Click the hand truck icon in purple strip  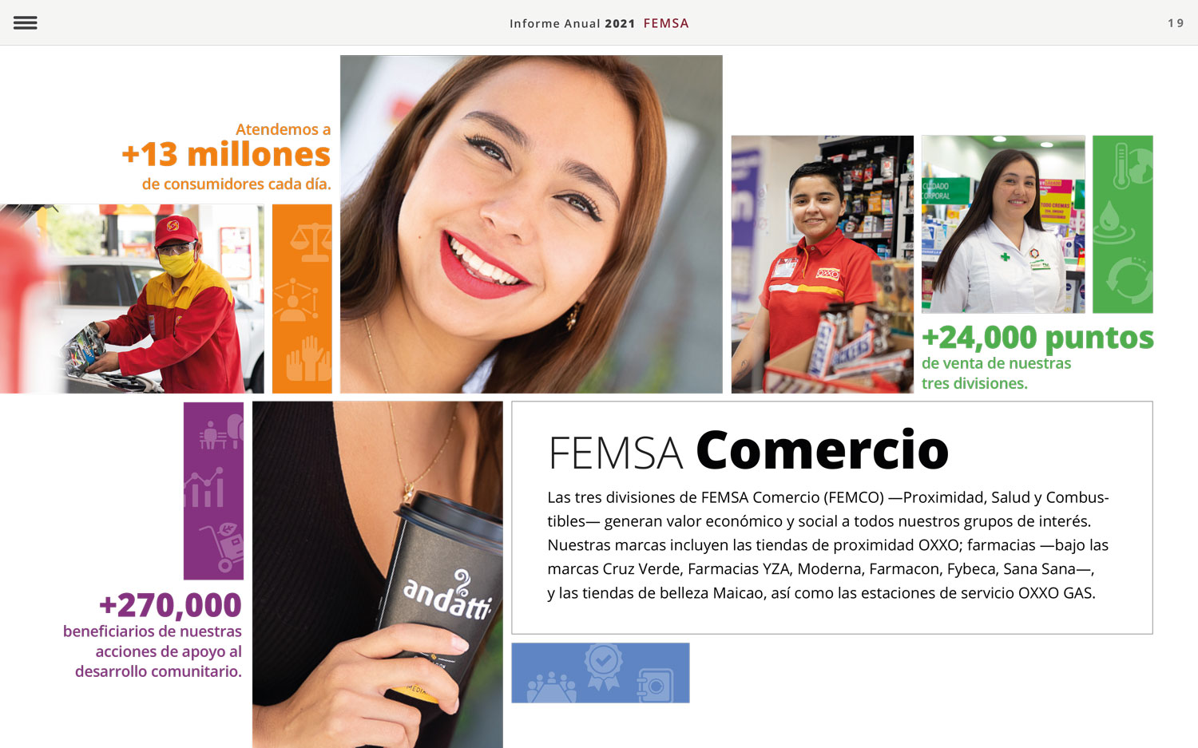(221, 547)
